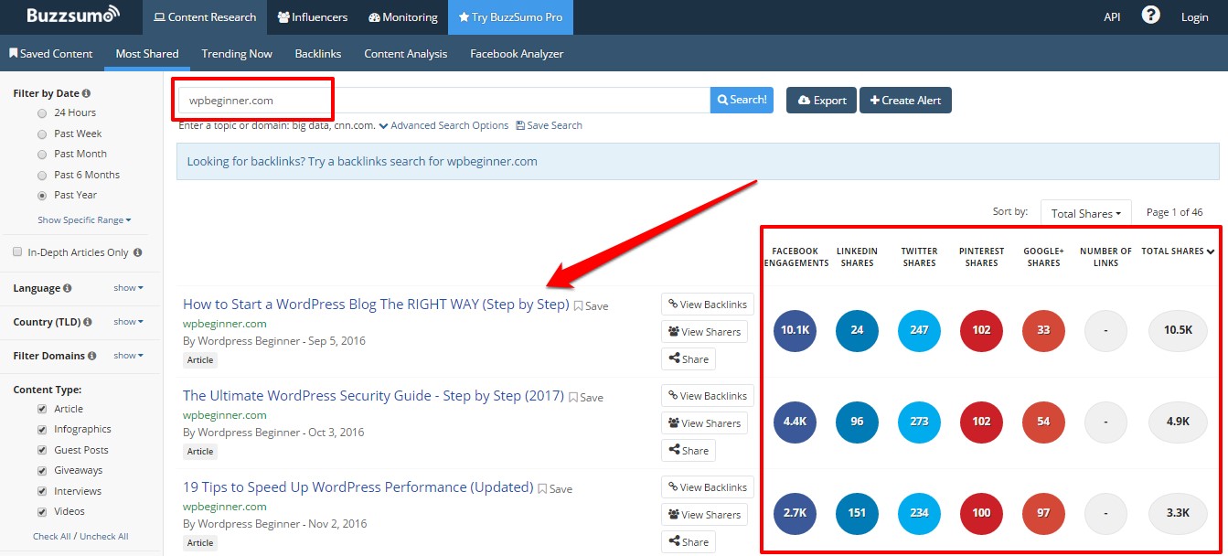Viewport: 1228px width, 556px height.
Task: Click the 234 Twitter shares circle
Action: pyautogui.click(x=919, y=513)
